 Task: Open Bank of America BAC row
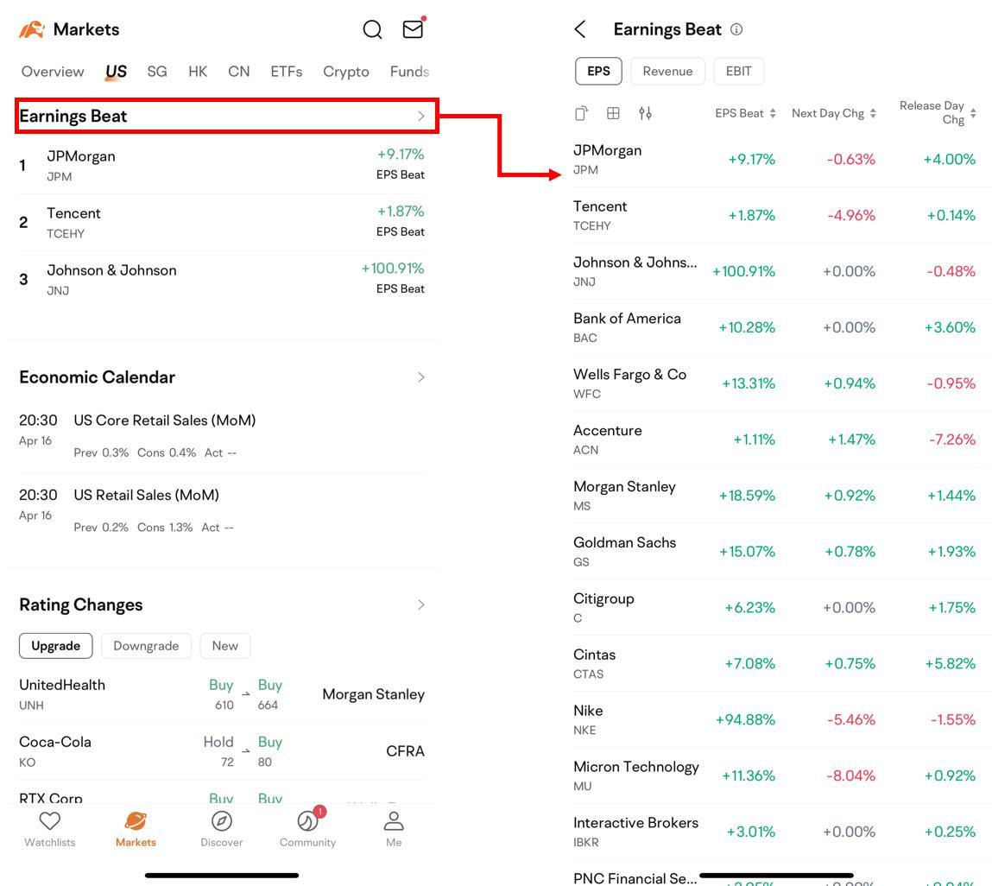pyautogui.click(x=776, y=327)
